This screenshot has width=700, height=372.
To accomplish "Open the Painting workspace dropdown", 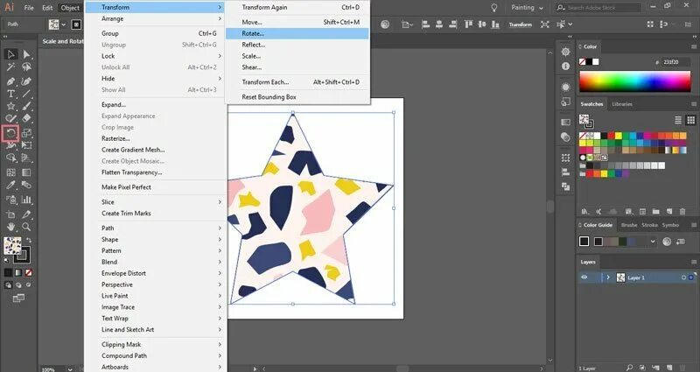I will [528, 8].
